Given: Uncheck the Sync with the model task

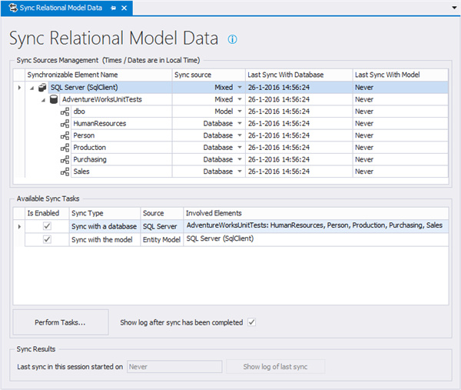Looking at the screenshot, I should tap(47, 239).
